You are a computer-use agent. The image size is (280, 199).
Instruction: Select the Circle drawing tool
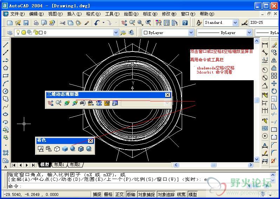point(6,91)
